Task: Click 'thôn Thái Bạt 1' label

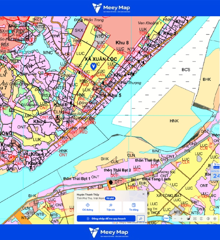Action: [x=77, y=179]
